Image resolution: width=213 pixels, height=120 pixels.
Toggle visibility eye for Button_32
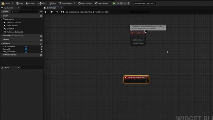coord(41,49)
